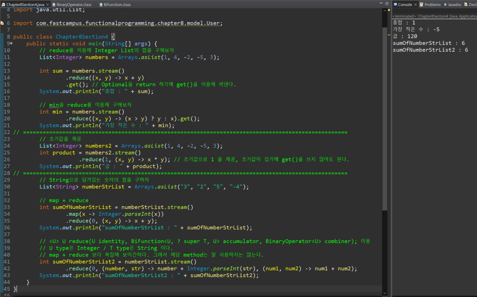Click the main method name on line 9
477x297 pixels.
tap(95, 44)
